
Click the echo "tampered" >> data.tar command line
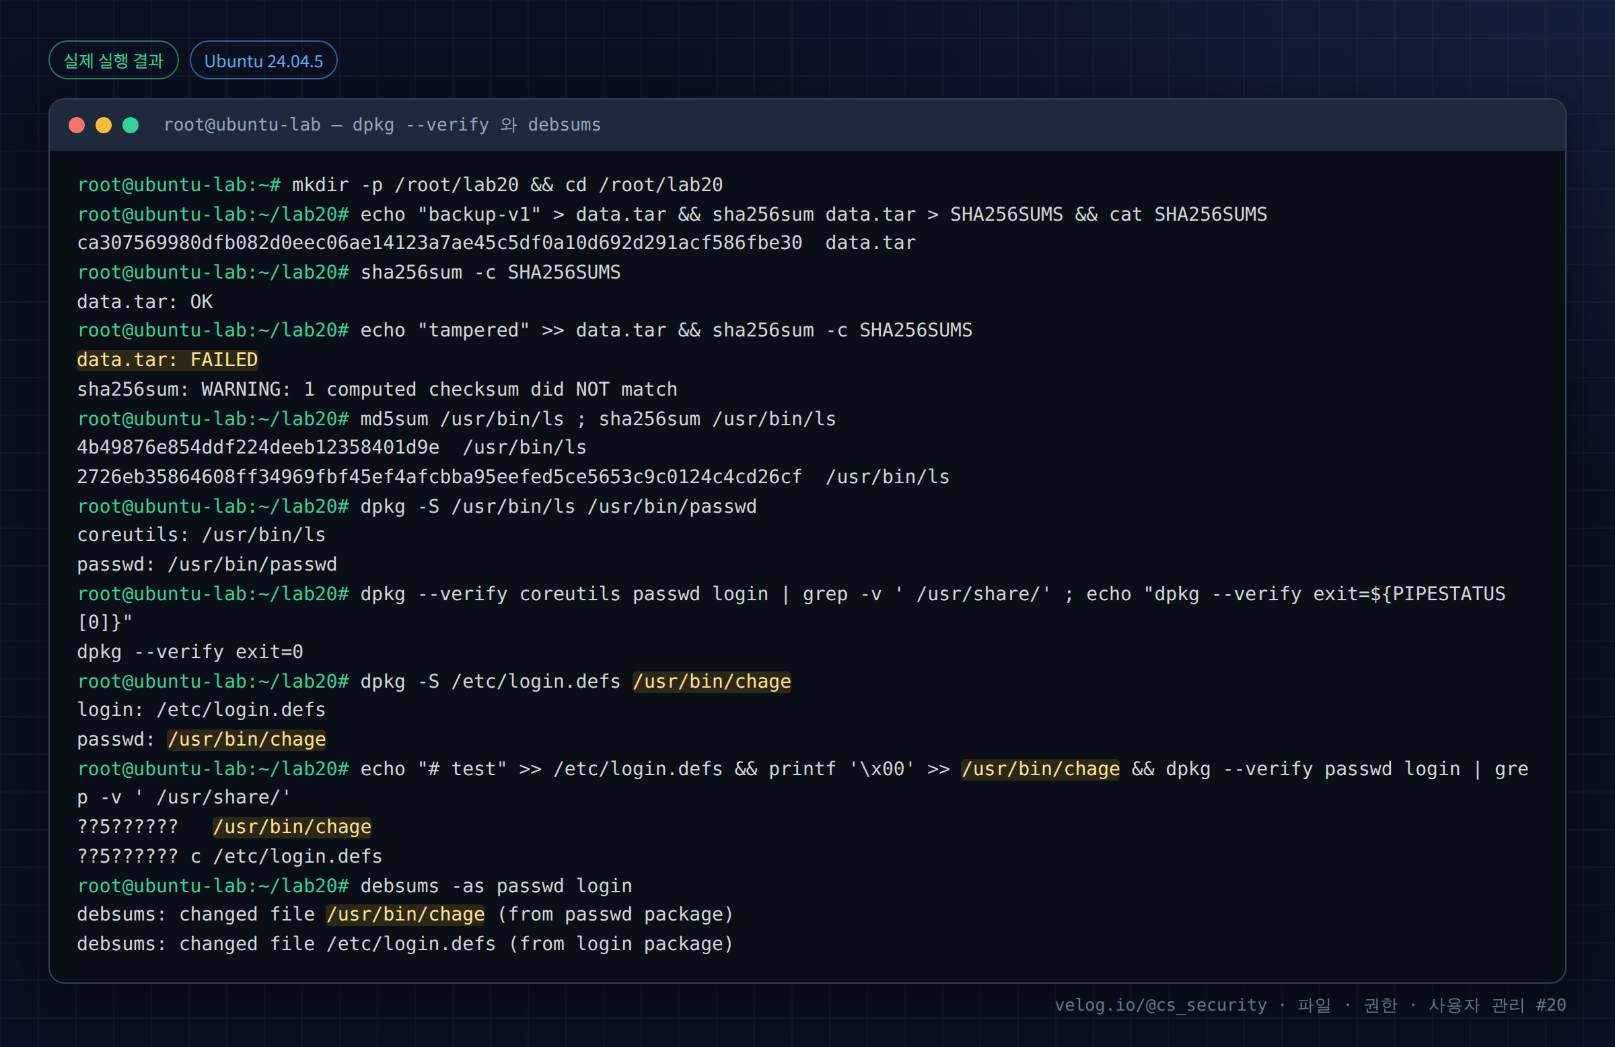coord(524,330)
